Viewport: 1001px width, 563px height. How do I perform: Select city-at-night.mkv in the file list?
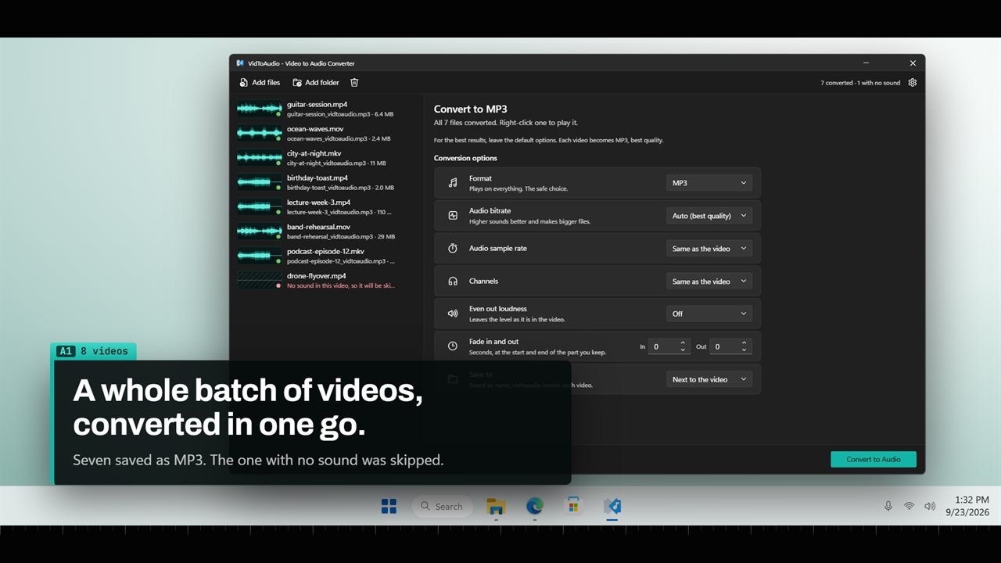tap(327, 158)
